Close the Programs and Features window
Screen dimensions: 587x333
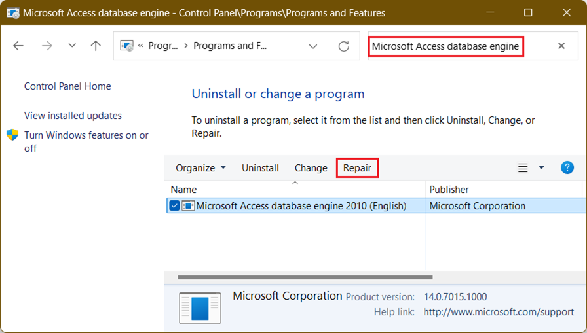(x=567, y=12)
